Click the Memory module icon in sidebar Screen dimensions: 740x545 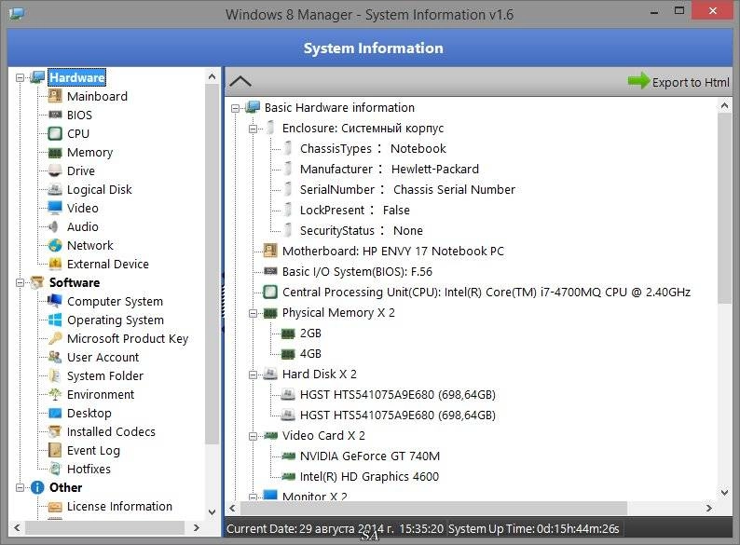[x=55, y=153]
